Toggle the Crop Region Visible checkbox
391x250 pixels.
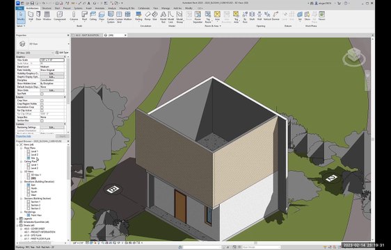click(x=42, y=104)
